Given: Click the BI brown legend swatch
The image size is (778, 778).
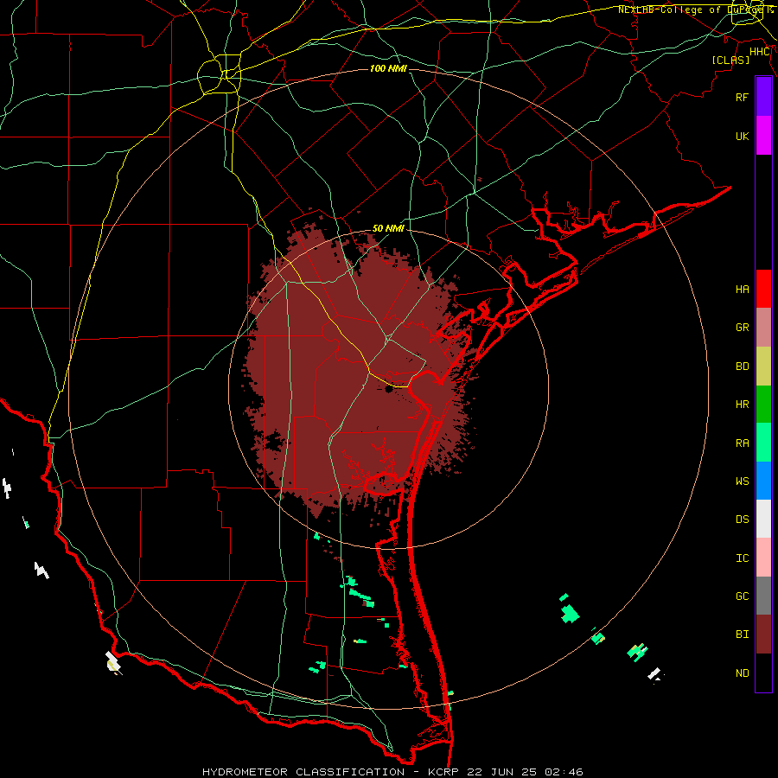Looking at the screenshot, I should [763, 635].
